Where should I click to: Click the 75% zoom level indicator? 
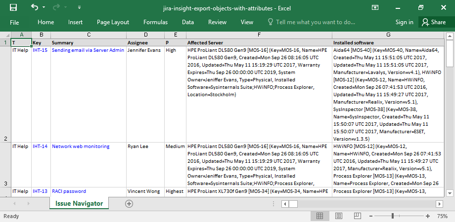click(x=442, y=216)
